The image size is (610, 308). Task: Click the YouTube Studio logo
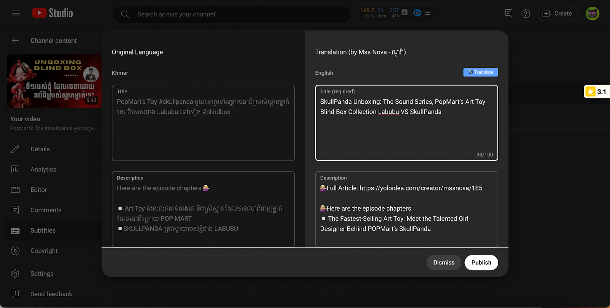point(53,13)
